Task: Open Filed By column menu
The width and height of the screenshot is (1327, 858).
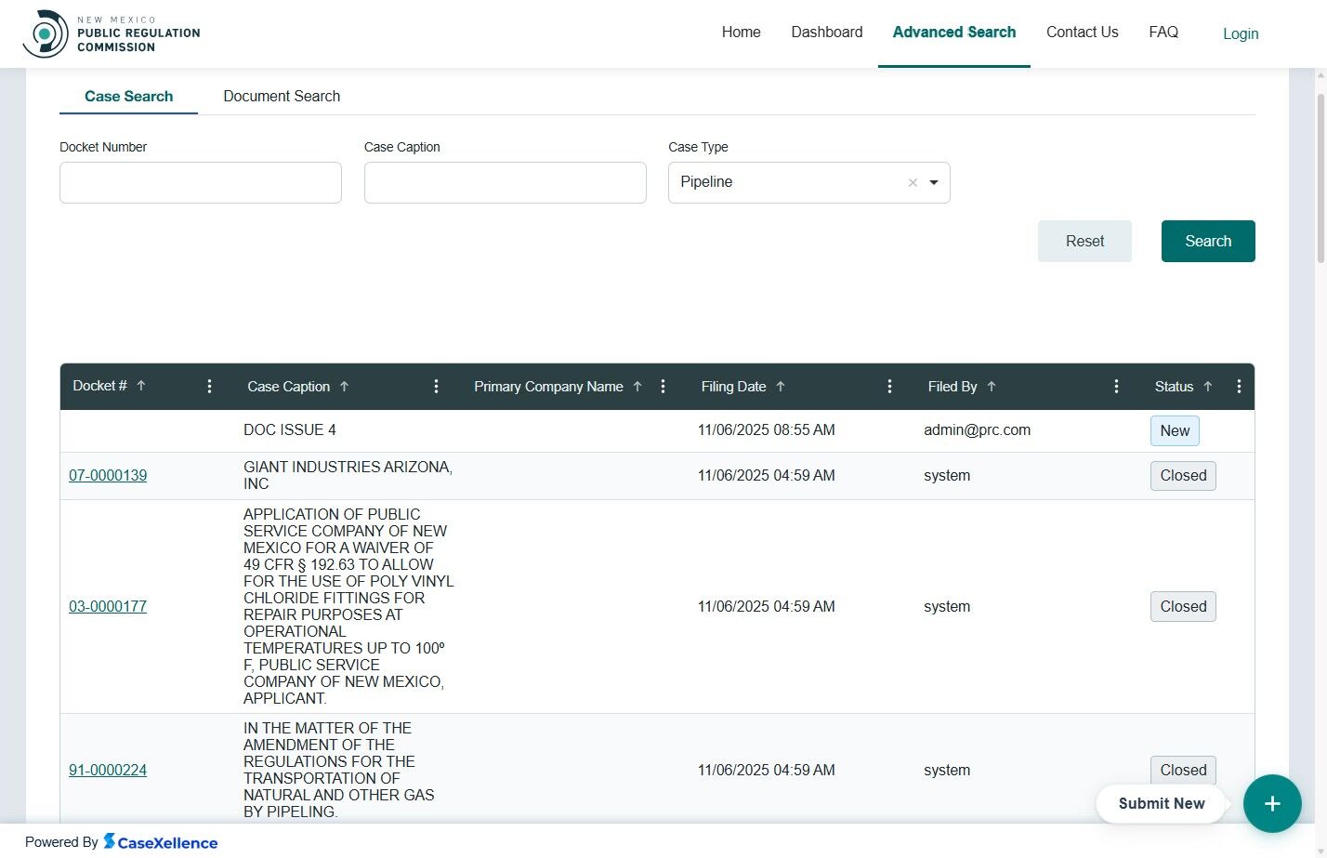Action: click(x=1116, y=387)
